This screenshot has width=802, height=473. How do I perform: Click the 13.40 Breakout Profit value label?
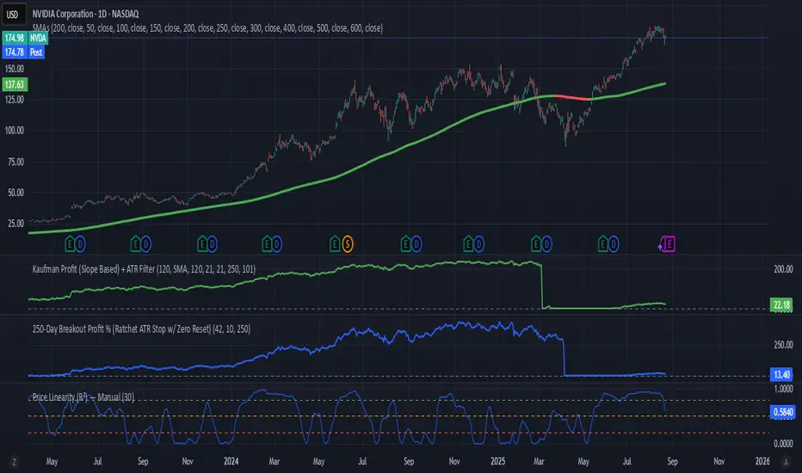[781, 374]
